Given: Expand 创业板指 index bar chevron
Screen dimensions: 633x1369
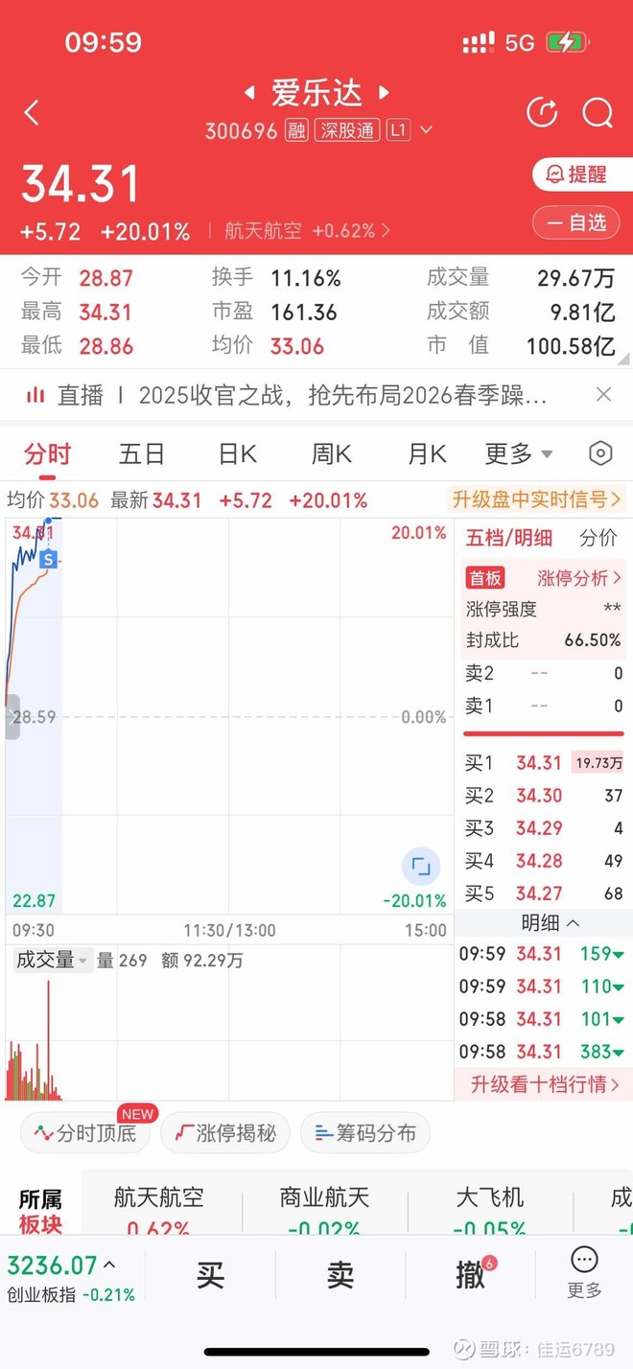Looking at the screenshot, I should coord(110,1265).
